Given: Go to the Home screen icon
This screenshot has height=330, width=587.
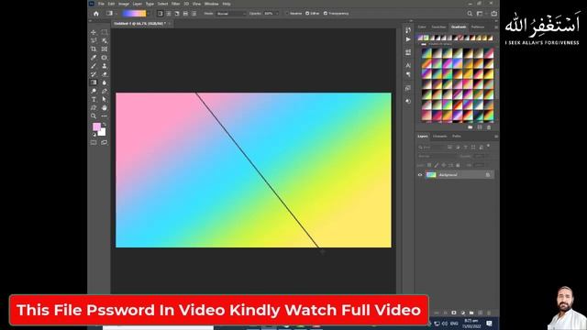Looking at the screenshot, I should coord(96,14).
